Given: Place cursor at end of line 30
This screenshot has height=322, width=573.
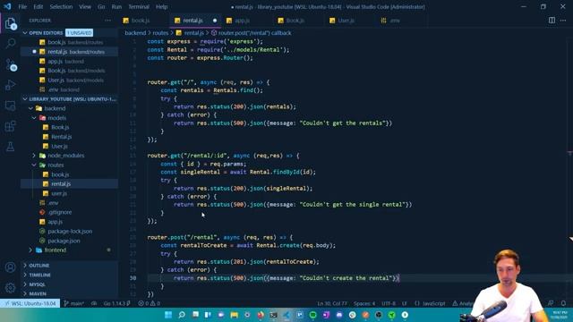Looking at the screenshot, I should click(x=399, y=278).
